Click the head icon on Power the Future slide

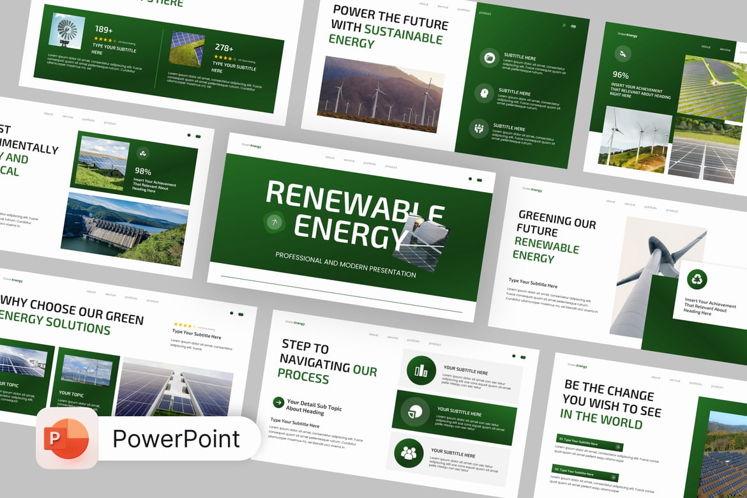484,93
